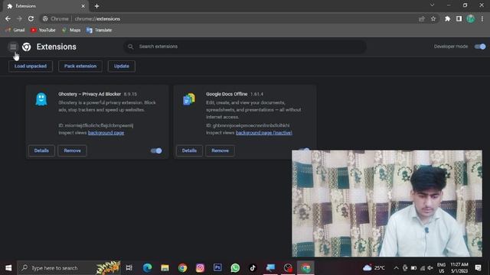Open Ghostery background page link
The width and height of the screenshot is (490, 275).
click(x=106, y=133)
